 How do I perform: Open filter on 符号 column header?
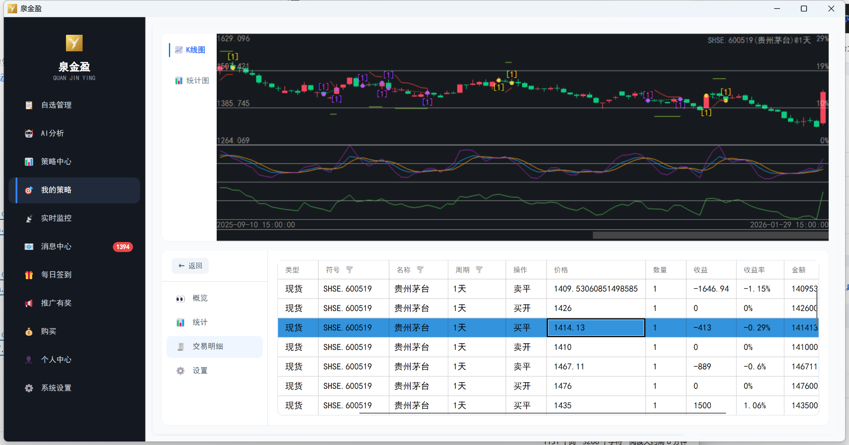(x=349, y=270)
